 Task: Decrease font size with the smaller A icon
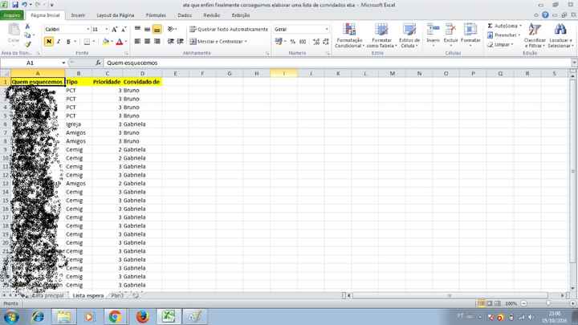point(124,29)
